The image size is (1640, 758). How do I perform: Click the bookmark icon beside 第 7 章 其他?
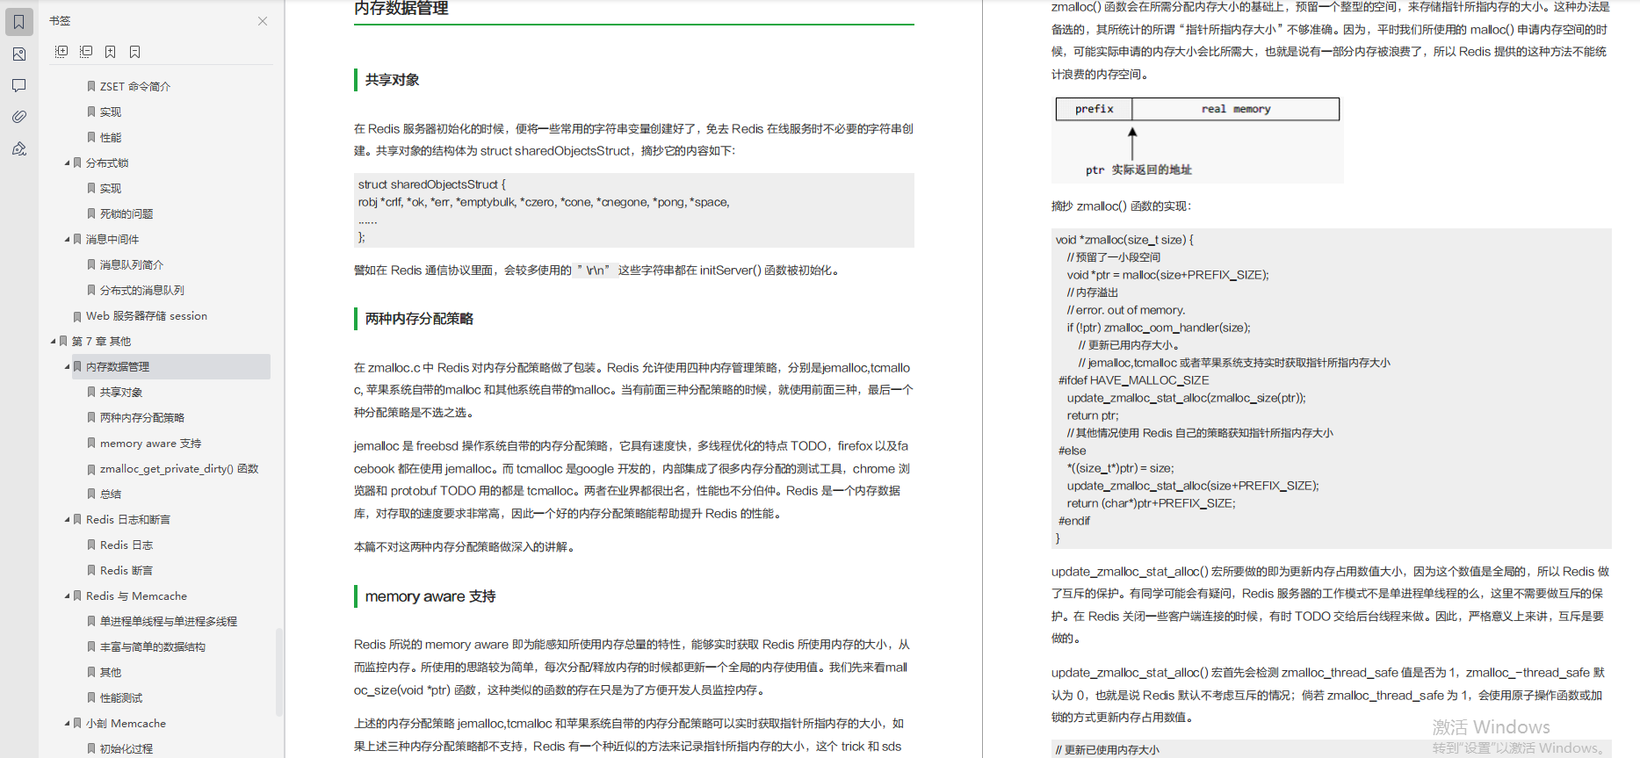63,341
